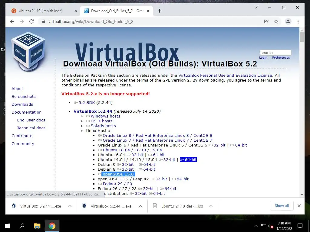Image resolution: width=310 pixels, height=232 pixels.
Task: Click the VirtualBox 5.2.44 heading link
Action: (93, 111)
